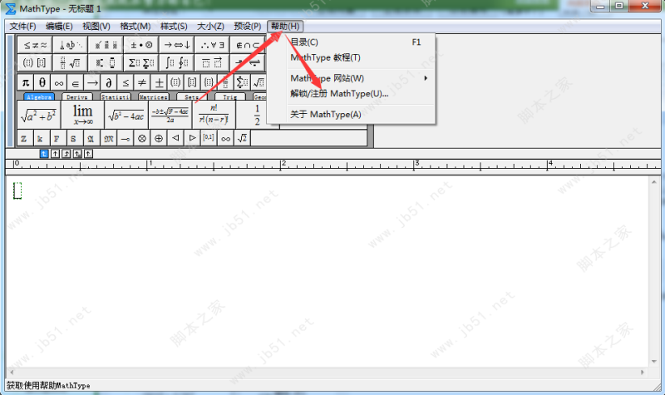Open the 文件(F) menu
The image size is (665, 395).
coord(23,27)
